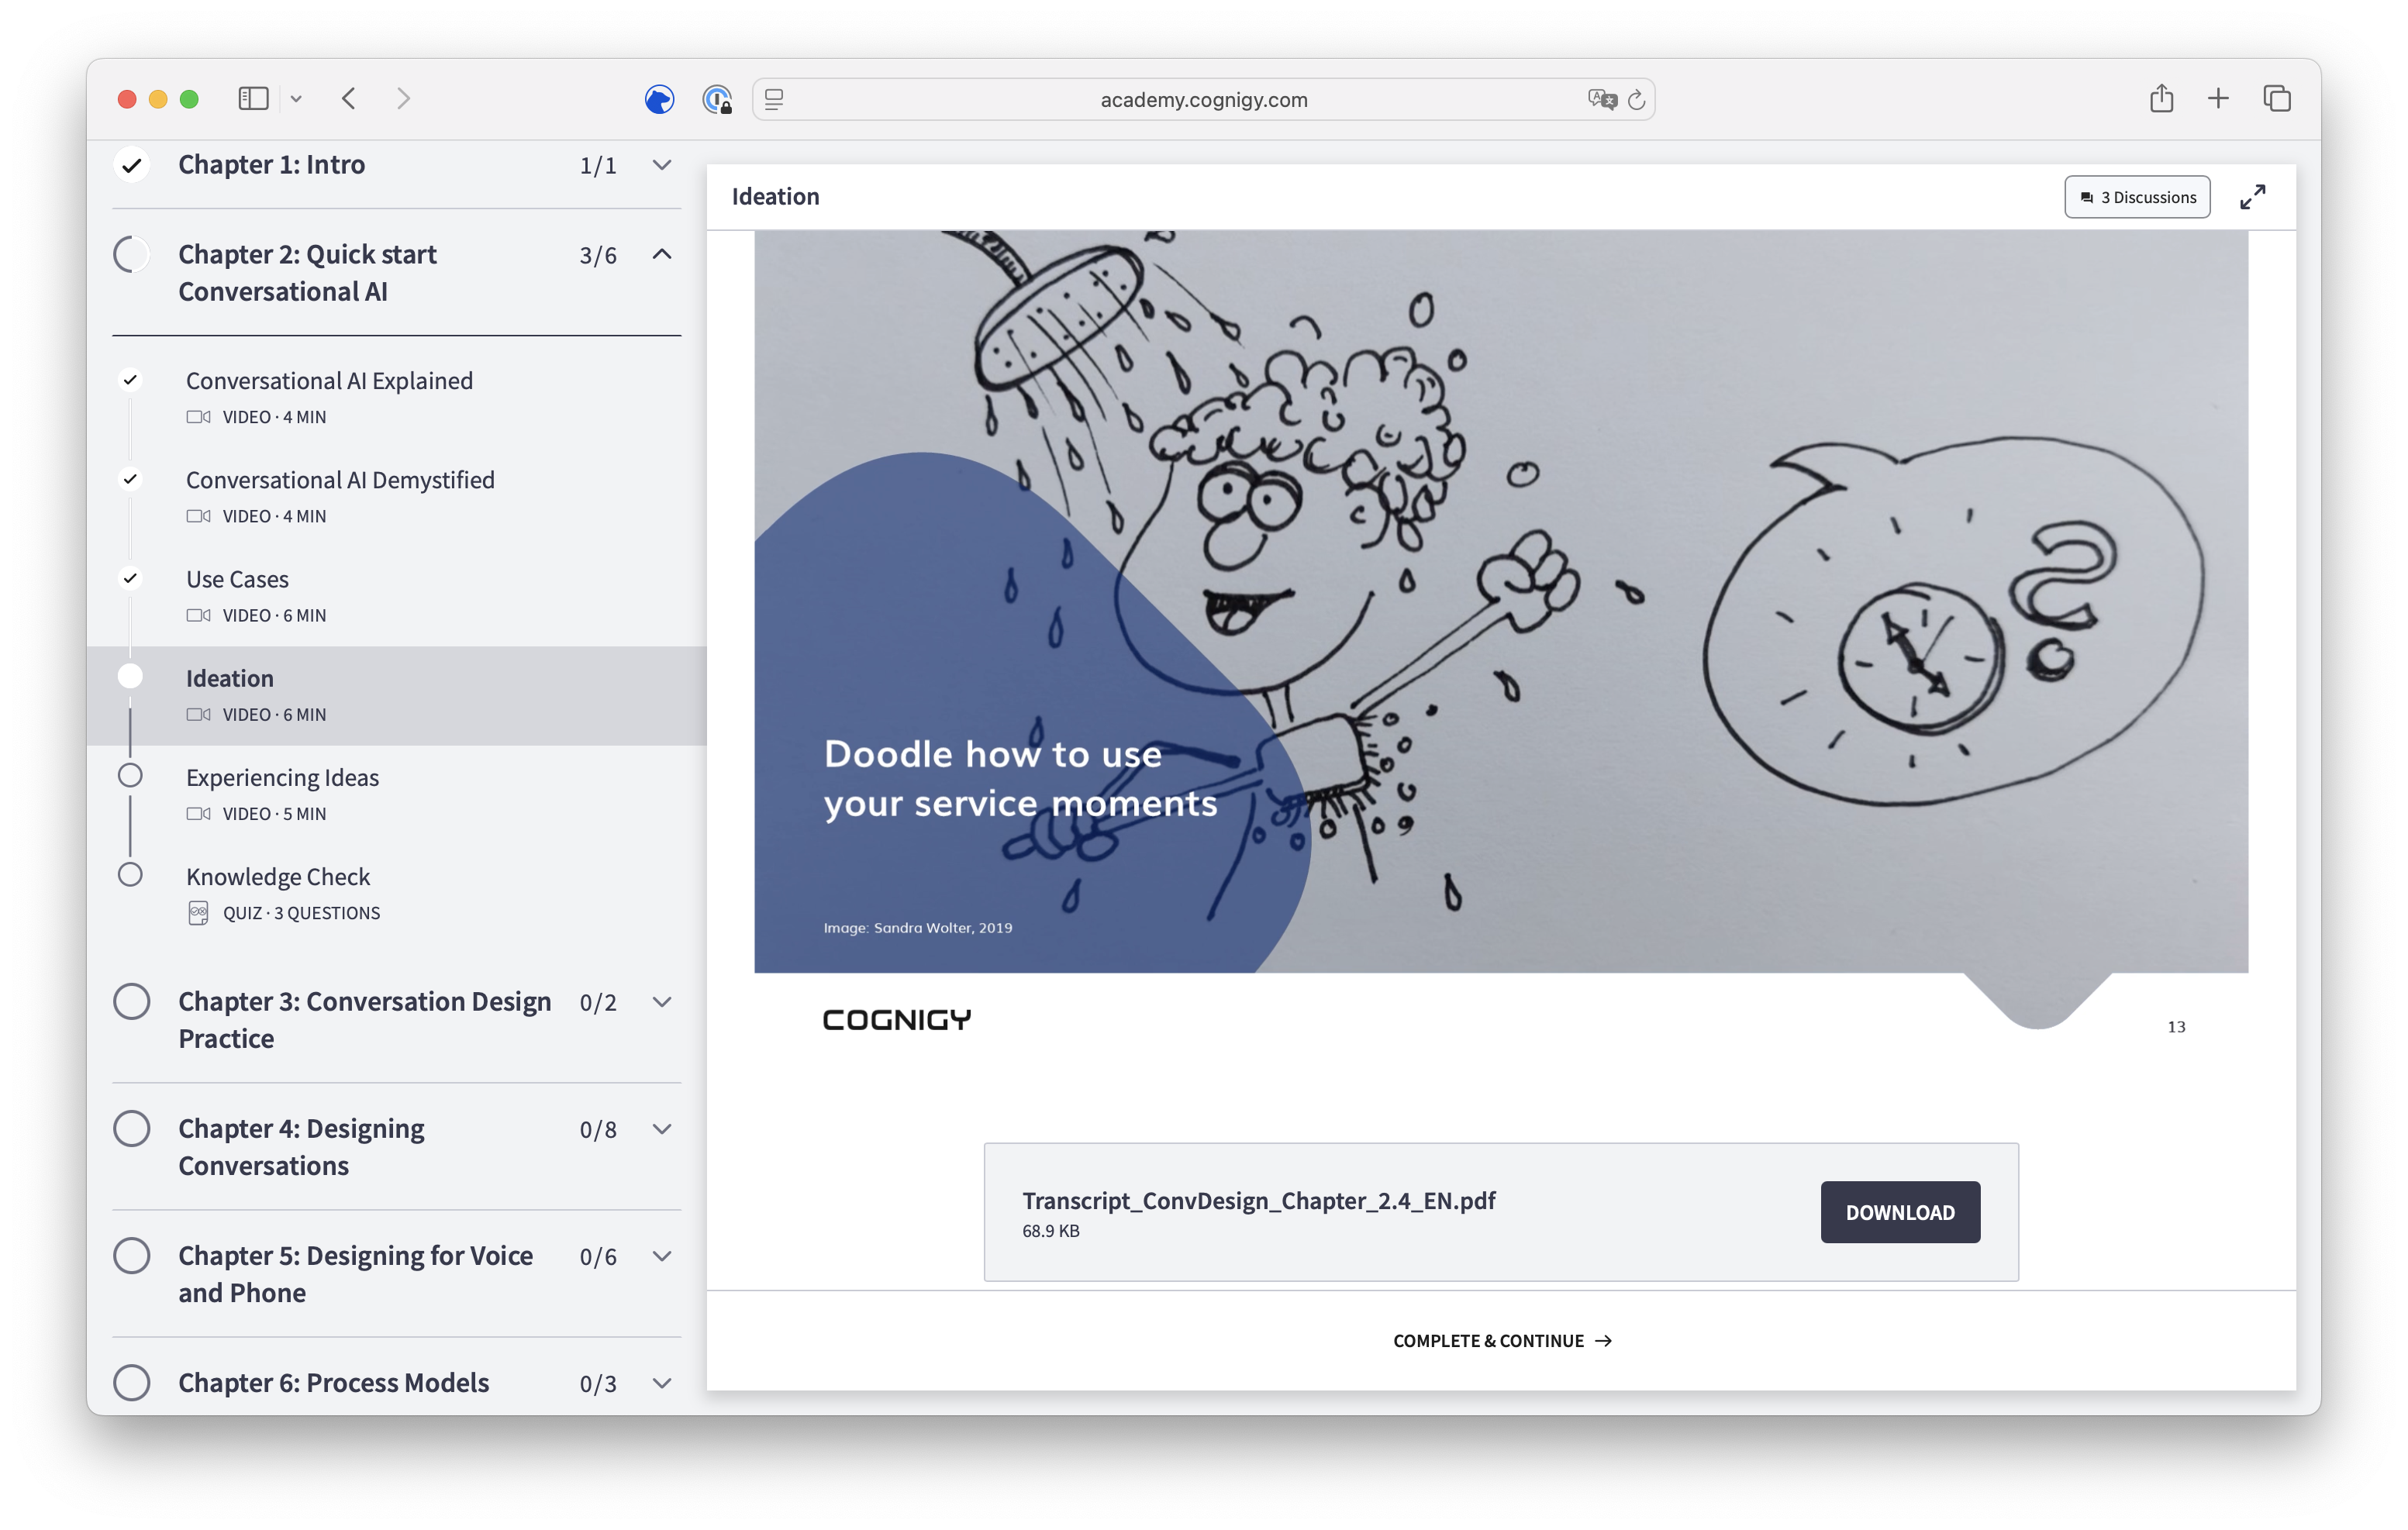The image size is (2408, 1530).
Task: Click the "68.9 KB" file size
Action: (1050, 1231)
